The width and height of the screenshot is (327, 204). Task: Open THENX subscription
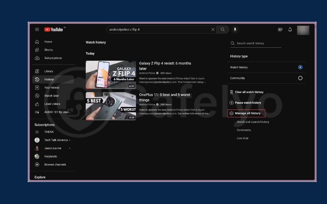pyautogui.click(x=49, y=132)
